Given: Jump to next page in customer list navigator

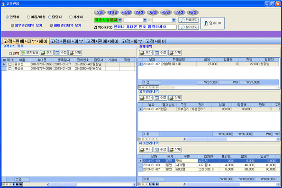Looking at the screenshot, I should click(17, 184).
